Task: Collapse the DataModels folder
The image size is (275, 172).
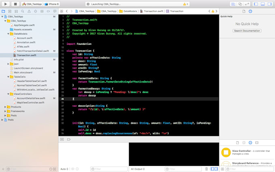Action: pyautogui.click(x=9, y=34)
